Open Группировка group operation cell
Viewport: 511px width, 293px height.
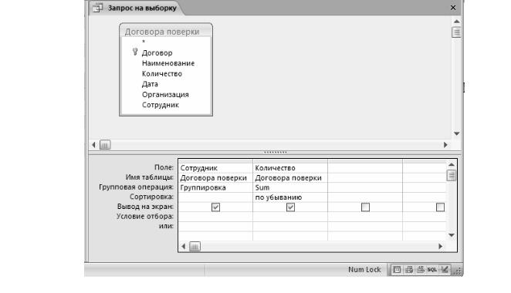215,187
